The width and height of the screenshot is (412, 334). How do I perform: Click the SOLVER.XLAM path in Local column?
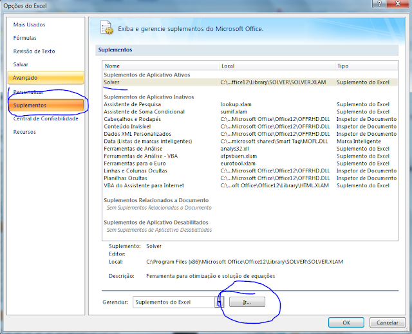(273, 82)
